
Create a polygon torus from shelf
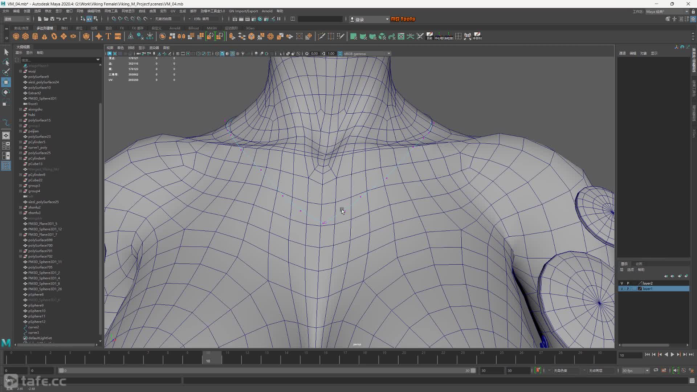click(54, 36)
